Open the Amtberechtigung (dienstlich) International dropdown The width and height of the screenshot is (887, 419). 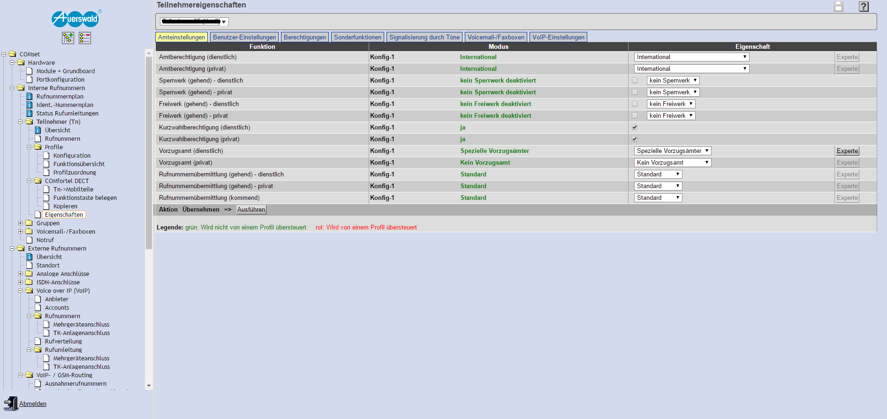[x=691, y=57]
